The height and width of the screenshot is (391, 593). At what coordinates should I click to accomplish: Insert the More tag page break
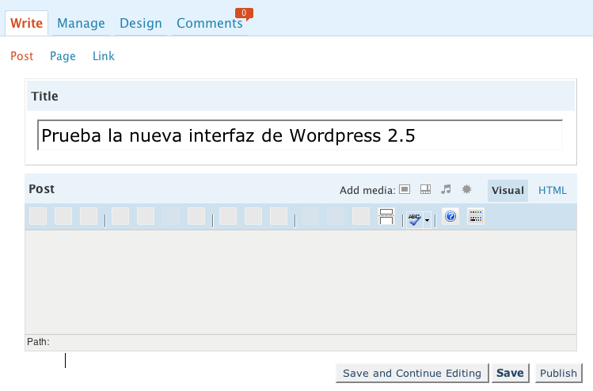(386, 216)
